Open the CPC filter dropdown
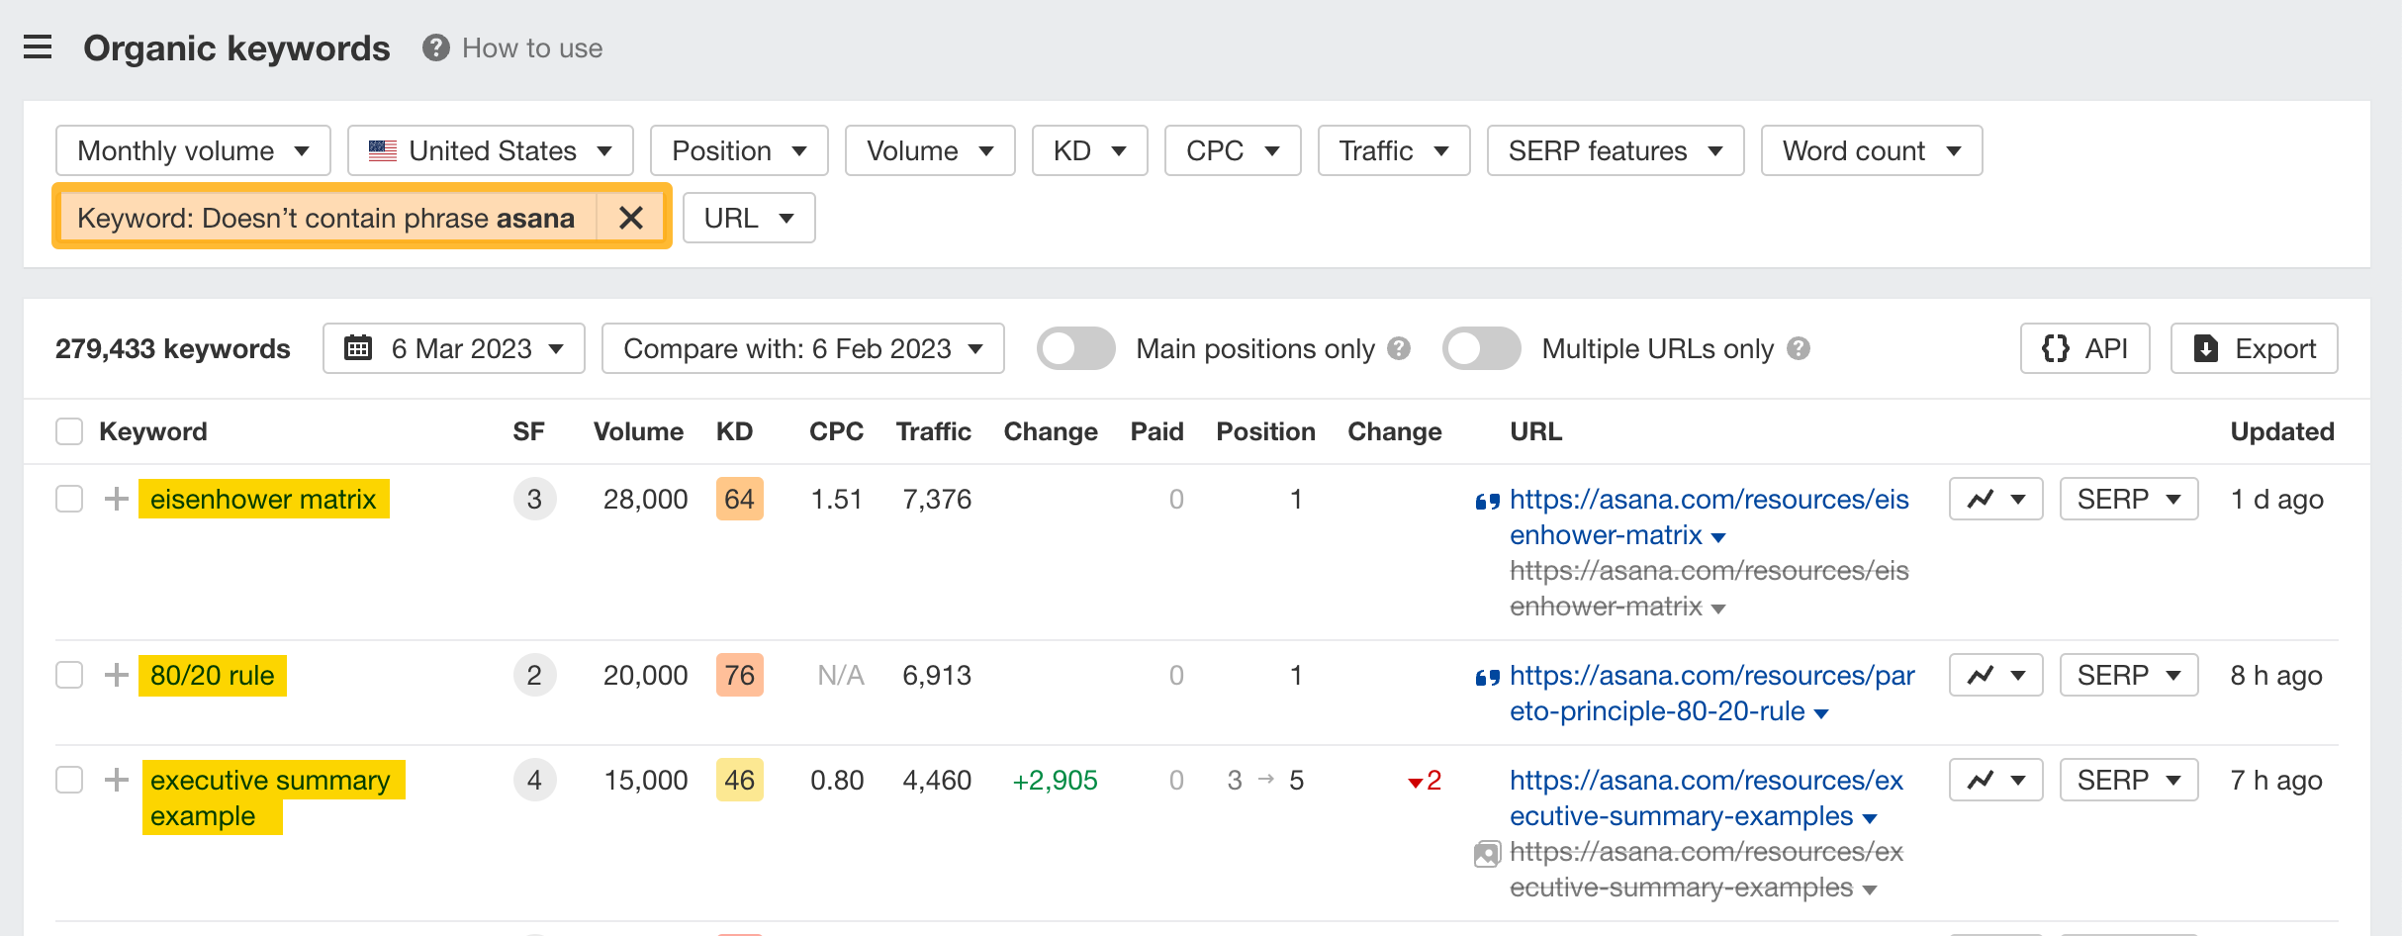The width and height of the screenshot is (2402, 936). click(1233, 150)
